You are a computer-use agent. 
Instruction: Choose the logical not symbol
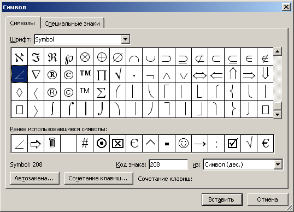click(150, 74)
